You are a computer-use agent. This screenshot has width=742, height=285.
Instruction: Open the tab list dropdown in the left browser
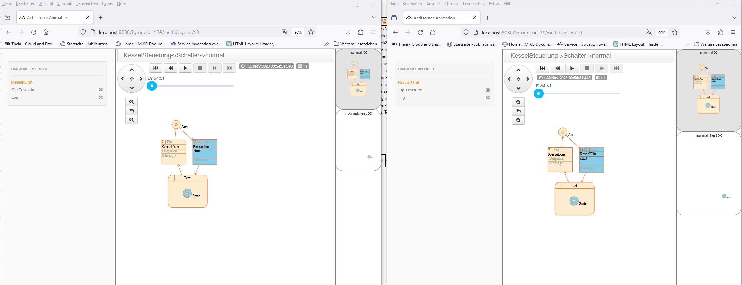[374, 17]
